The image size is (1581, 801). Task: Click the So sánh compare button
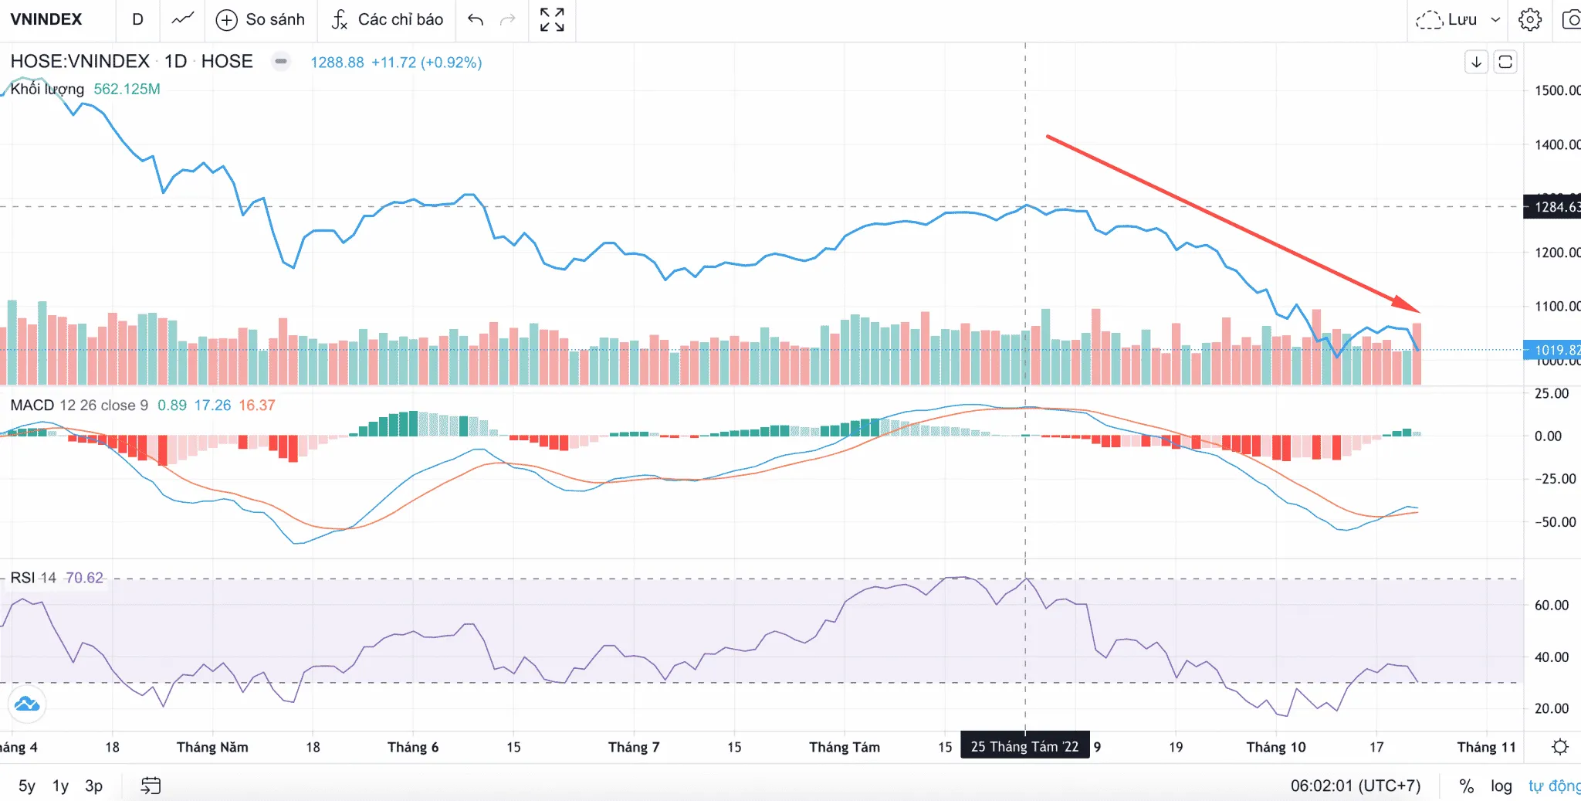260,19
